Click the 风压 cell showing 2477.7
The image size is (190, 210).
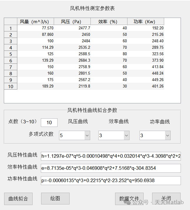72,28
